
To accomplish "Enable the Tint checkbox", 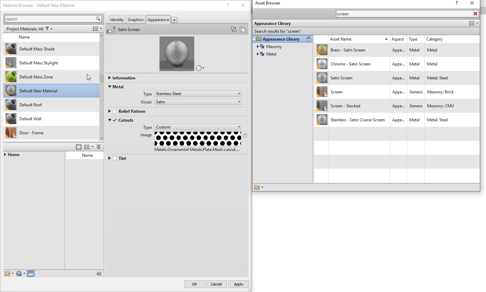I will 115,158.
